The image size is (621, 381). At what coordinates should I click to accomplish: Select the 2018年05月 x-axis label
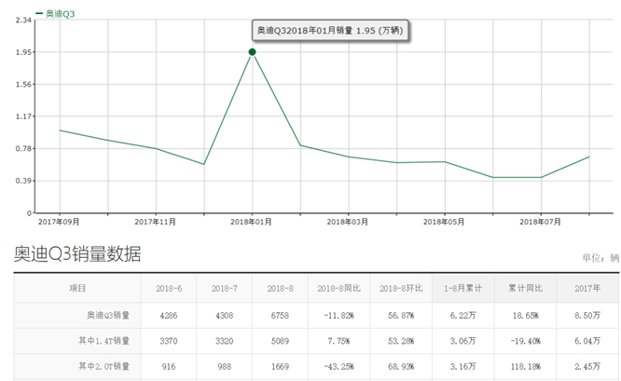coord(444,222)
